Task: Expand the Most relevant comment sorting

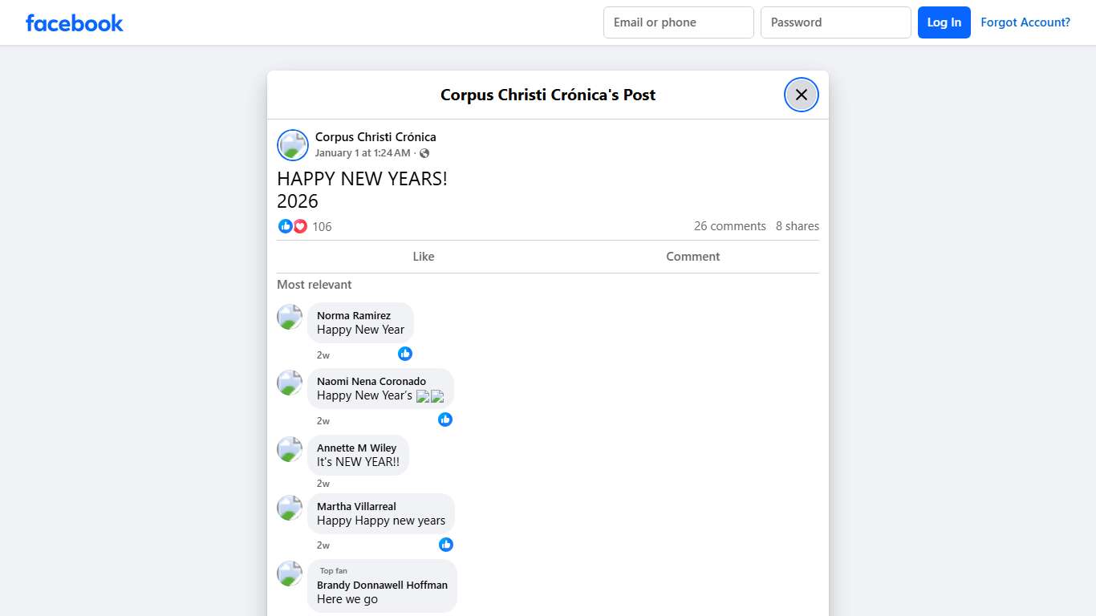Action: [x=314, y=285]
